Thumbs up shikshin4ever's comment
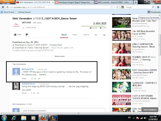 point(34,93)
